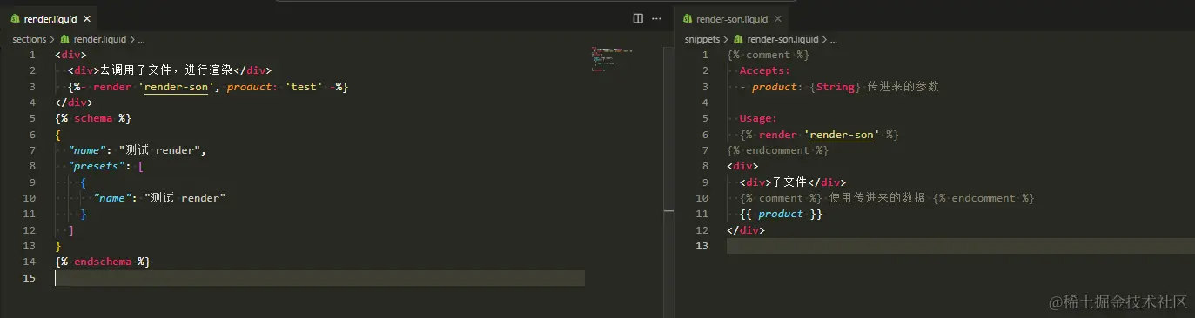
Task: Click the split editor right icon
Action: click(638, 18)
